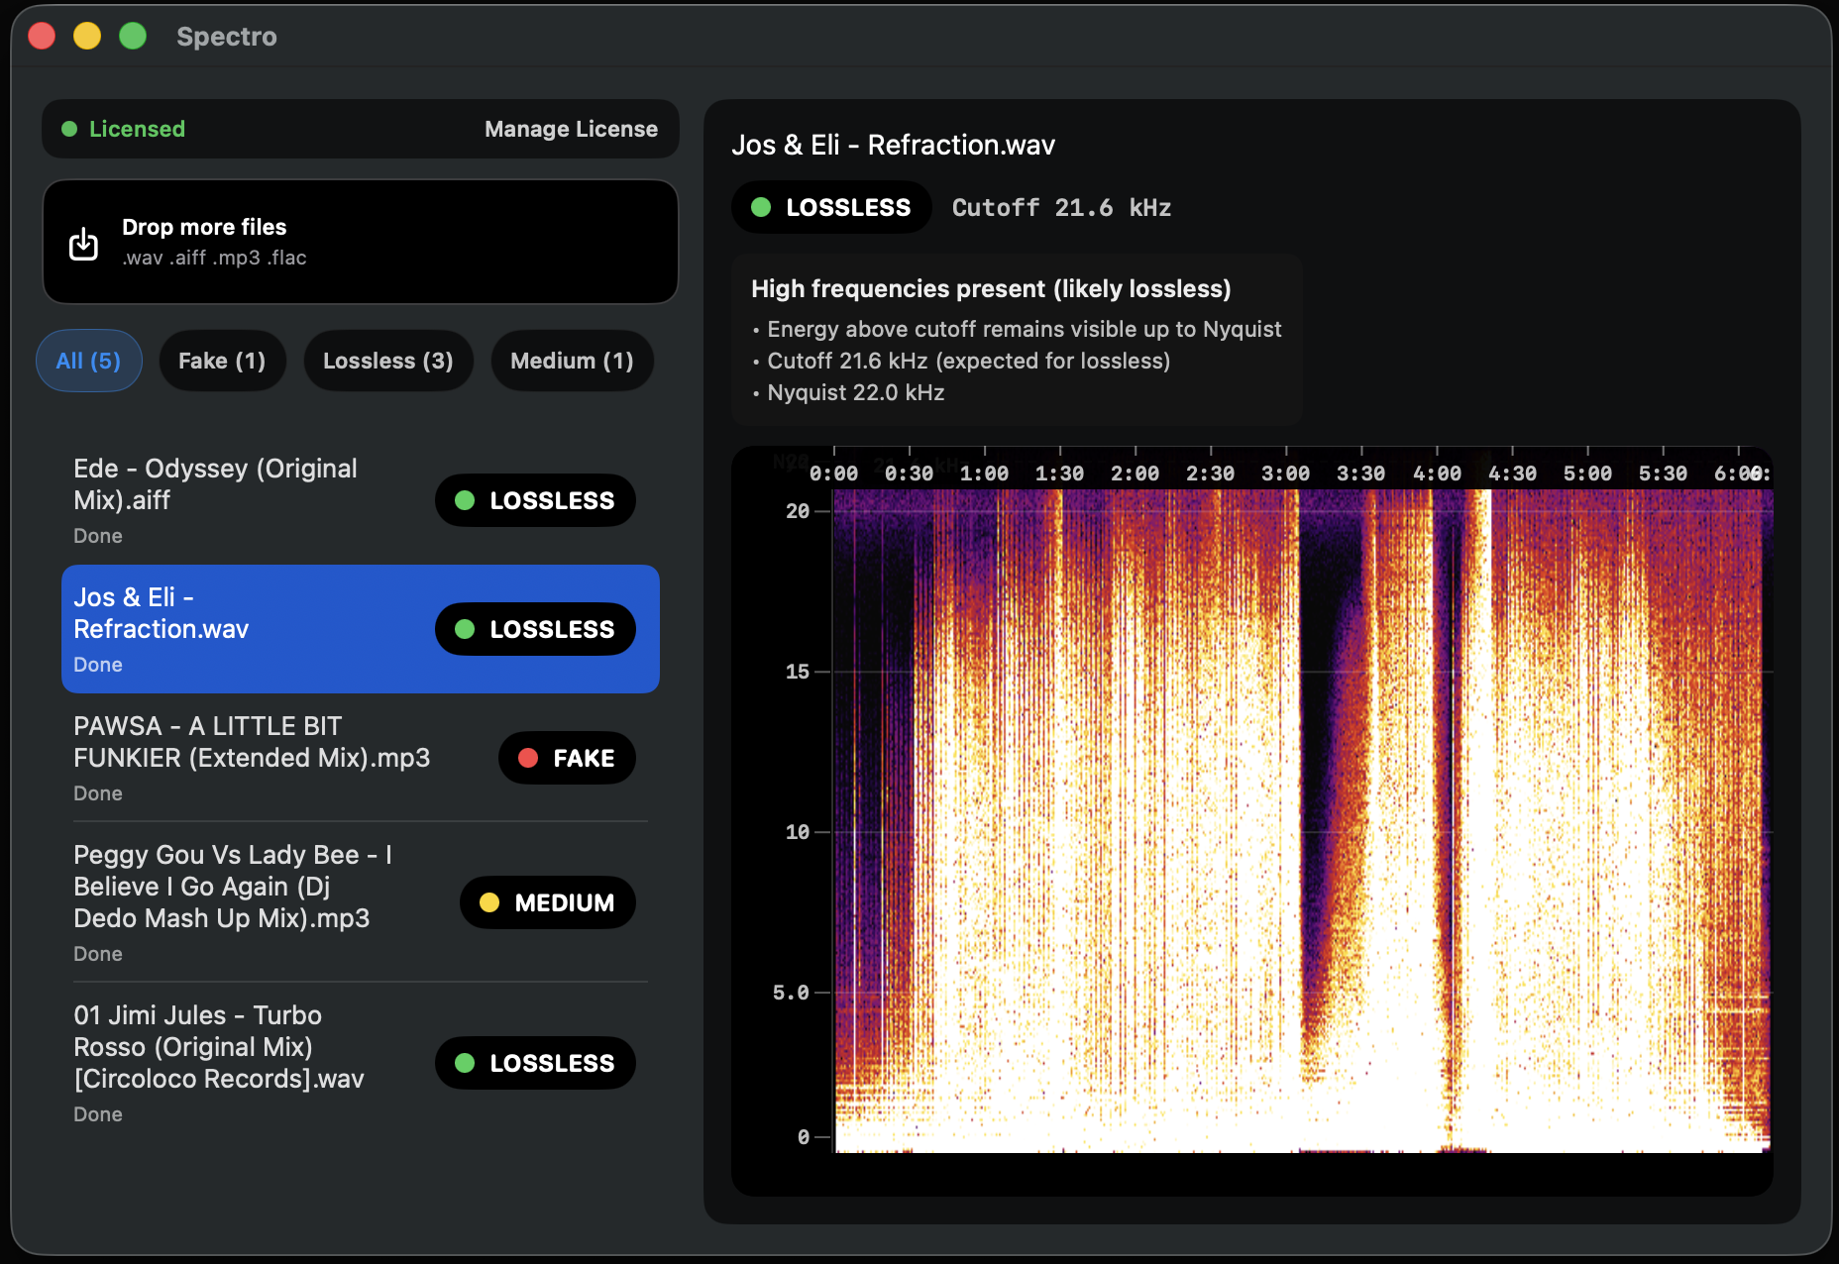Click the LOSSLESS badge on Jimi Jules track
This screenshot has height=1264, width=1839.
click(535, 1063)
